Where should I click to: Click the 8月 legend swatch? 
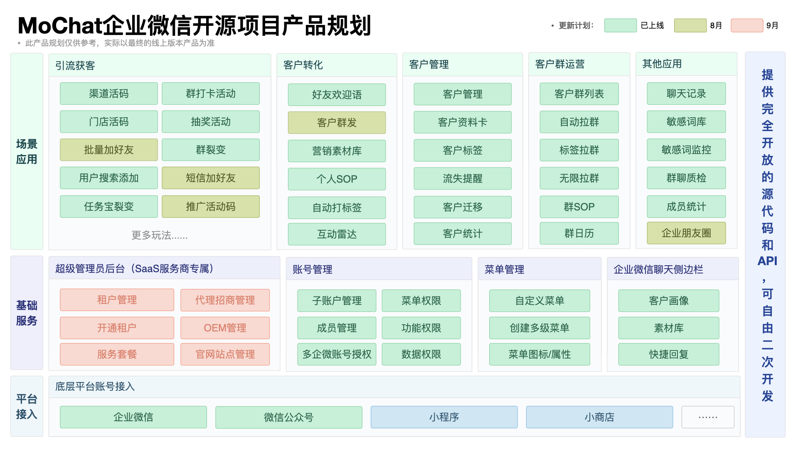pyautogui.click(x=690, y=25)
